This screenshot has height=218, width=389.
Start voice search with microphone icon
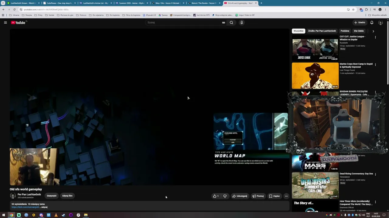click(x=242, y=22)
